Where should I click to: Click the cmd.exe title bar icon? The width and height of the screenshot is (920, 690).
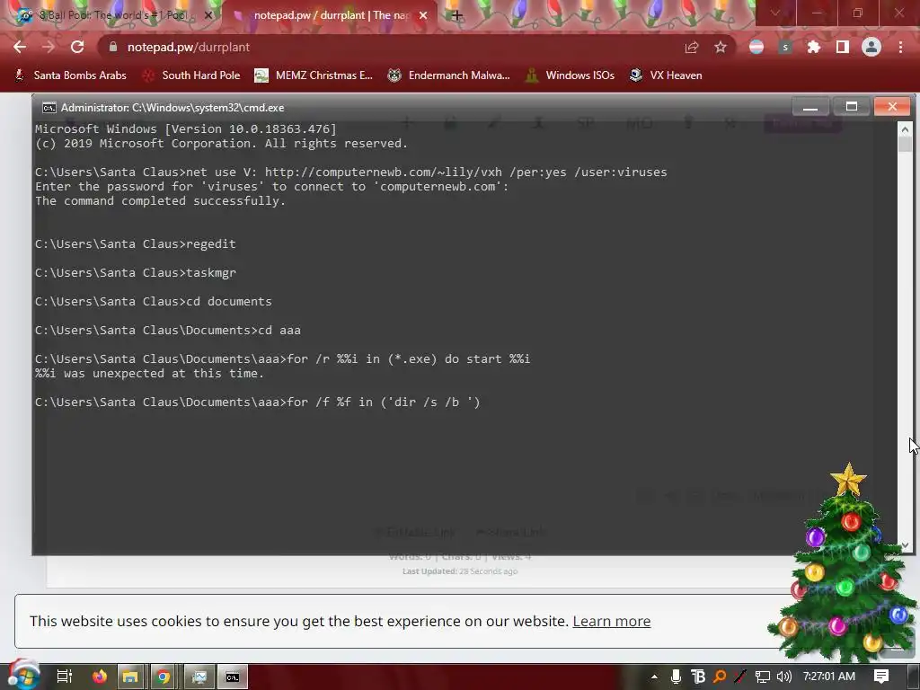coord(49,108)
